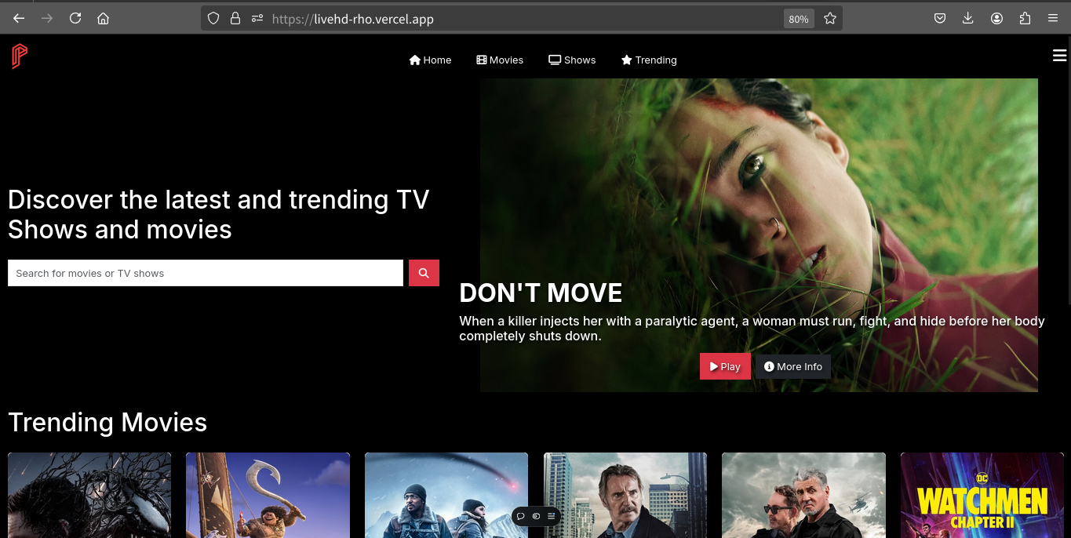Screen dimensions: 1071x538
Task: Open the Watchmen Chapter II poster
Action: coord(982,495)
